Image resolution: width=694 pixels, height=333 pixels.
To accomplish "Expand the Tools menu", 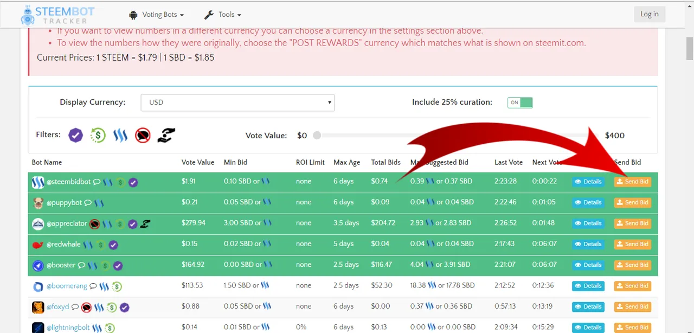I will tap(222, 15).
